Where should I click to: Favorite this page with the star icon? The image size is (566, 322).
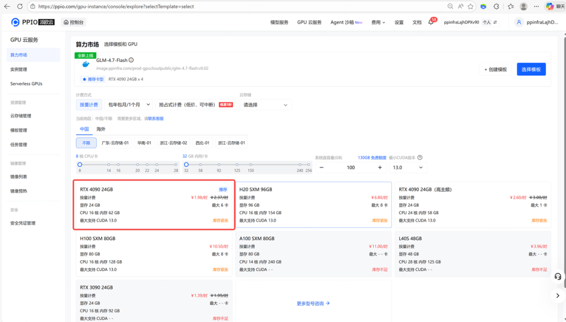pos(471,6)
